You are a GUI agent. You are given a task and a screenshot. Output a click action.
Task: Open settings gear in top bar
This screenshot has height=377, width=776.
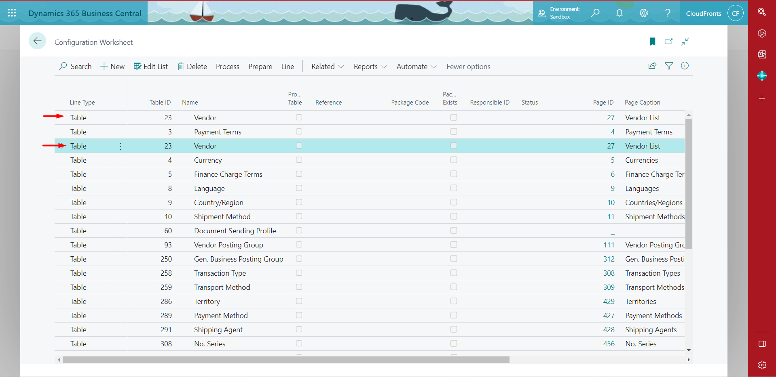(643, 13)
